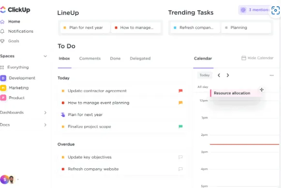
Task: Click the Everything grid icon
Action: [x=2, y=68]
